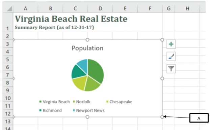The width and height of the screenshot is (210, 130).
Task: Click the Select All corner triangle
Action: point(9,9)
